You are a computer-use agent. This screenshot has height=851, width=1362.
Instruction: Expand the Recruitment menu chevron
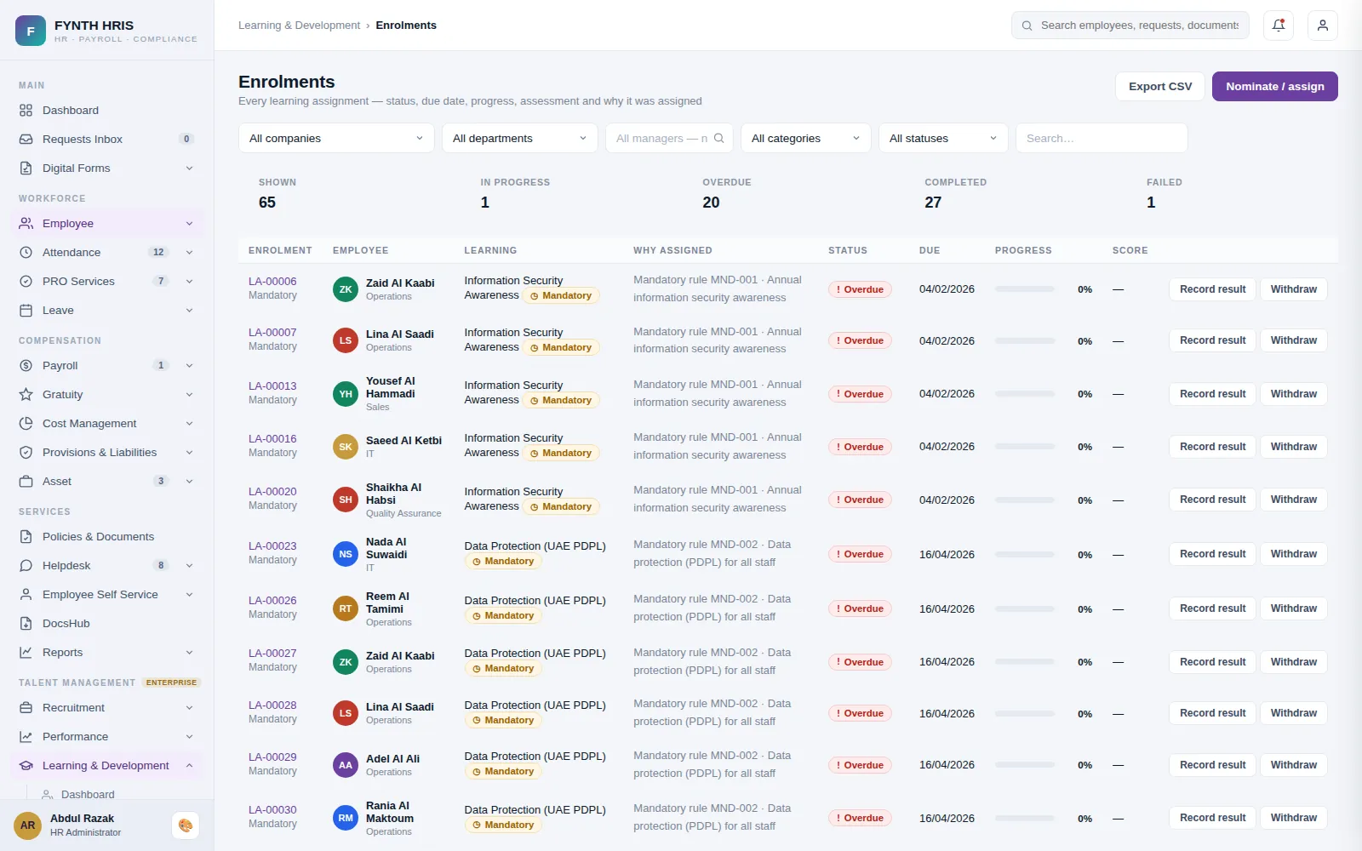[189, 708]
